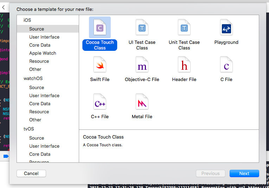Select the Playground file template

pos(226,28)
